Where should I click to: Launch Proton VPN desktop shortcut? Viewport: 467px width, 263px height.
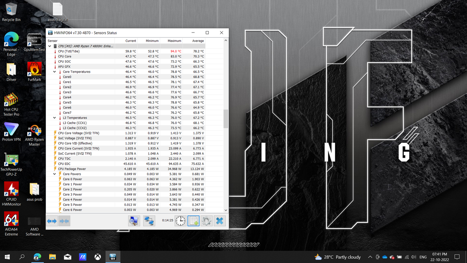tap(11, 132)
